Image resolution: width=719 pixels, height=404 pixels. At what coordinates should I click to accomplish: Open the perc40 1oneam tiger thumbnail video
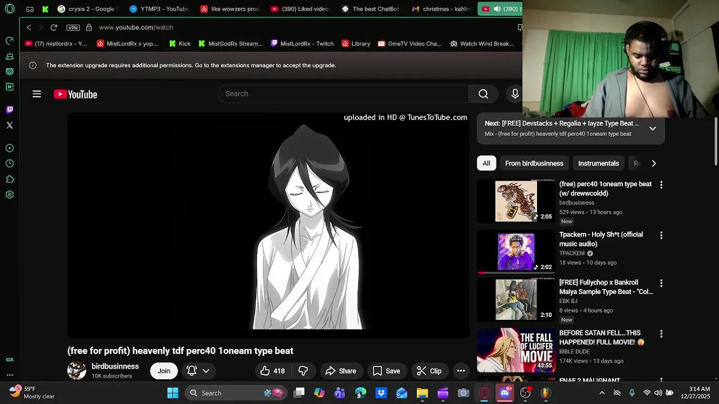pos(516,201)
